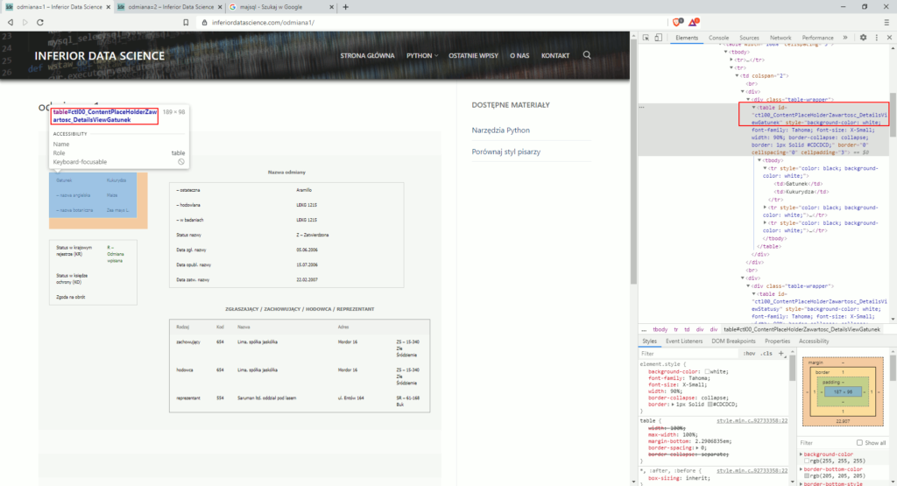Screen dimensions: 897x486
Task: Show more DevTools tabs with the chevron
Action: point(844,39)
